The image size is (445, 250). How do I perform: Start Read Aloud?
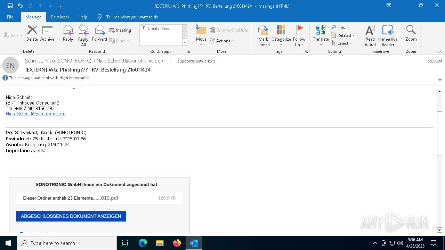point(370,36)
